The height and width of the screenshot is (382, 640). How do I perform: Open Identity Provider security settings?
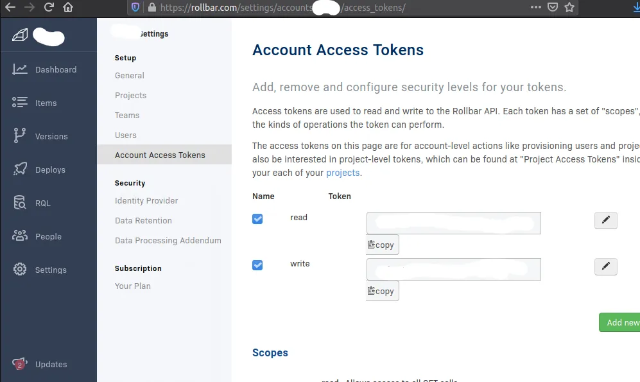coord(146,201)
